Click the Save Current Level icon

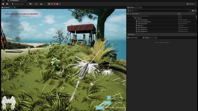(3, 4)
